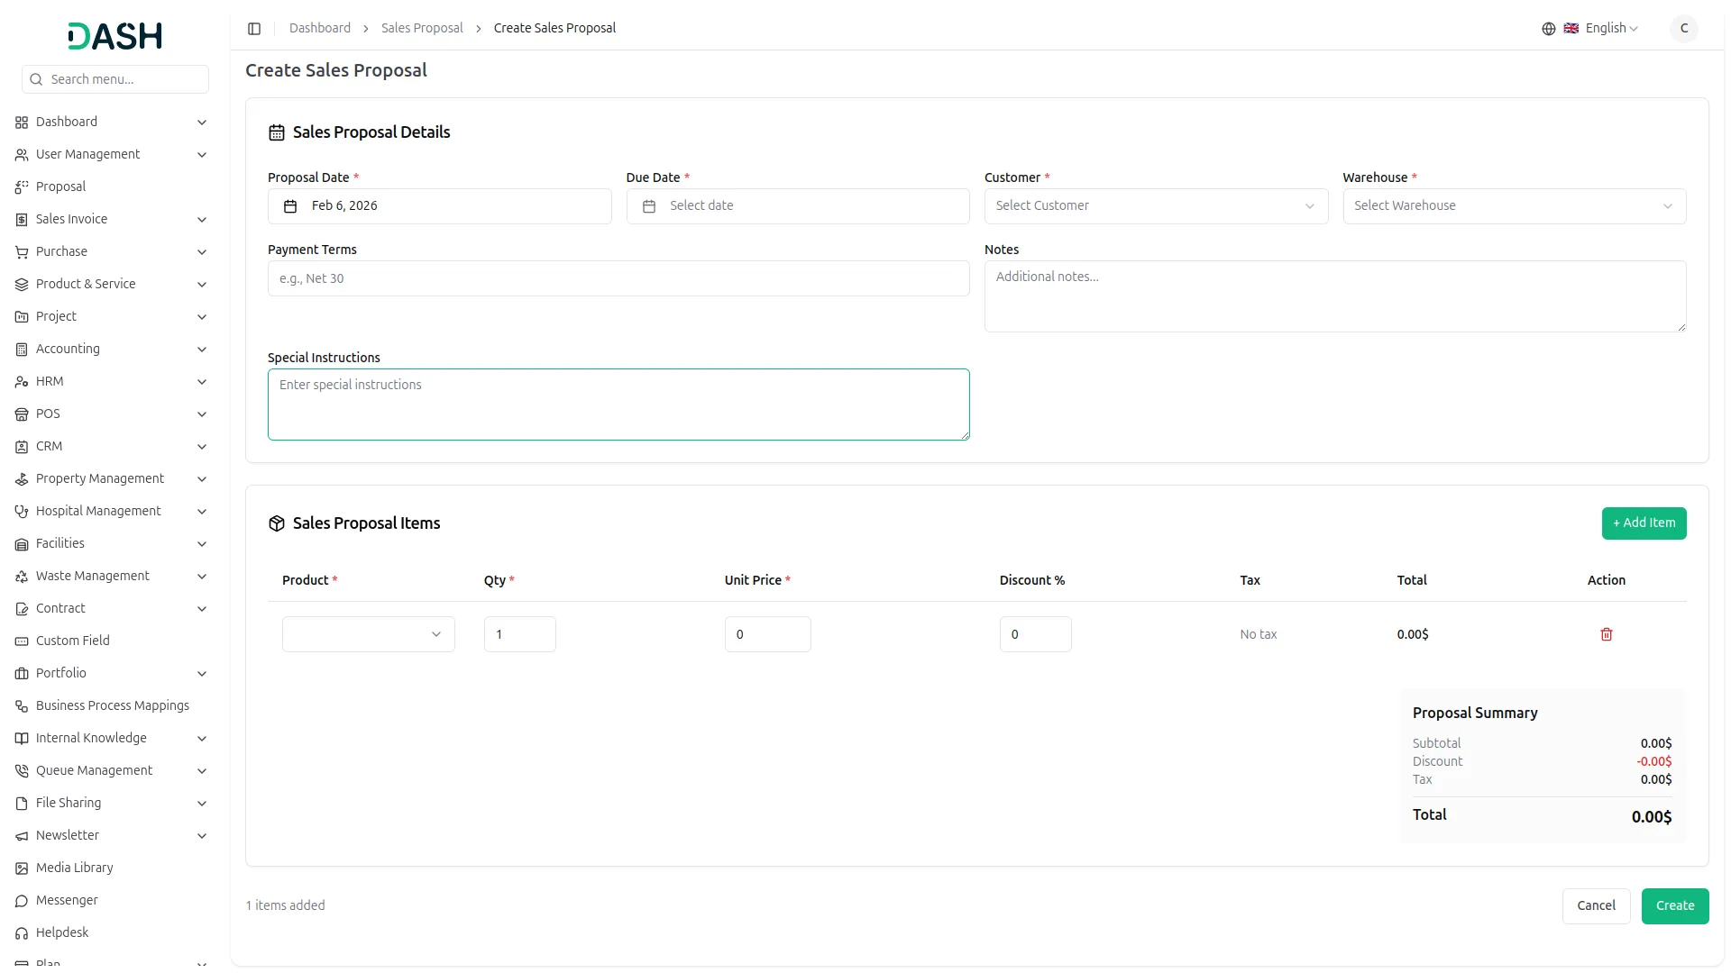The image size is (1731, 973).
Task: Click the Add Item button
Action: click(1643, 523)
